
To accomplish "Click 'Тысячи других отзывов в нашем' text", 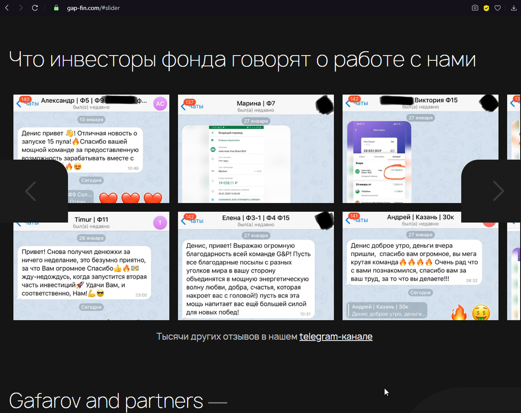I will pyautogui.click(x=227, y=336).
